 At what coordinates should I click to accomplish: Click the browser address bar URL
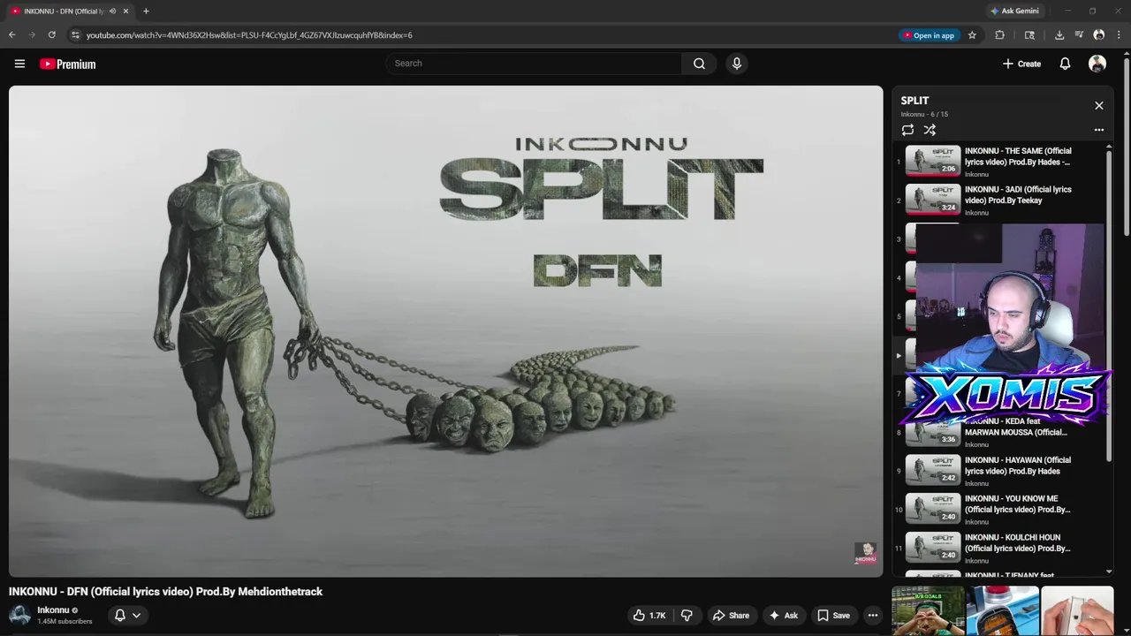tap(249, 35)
